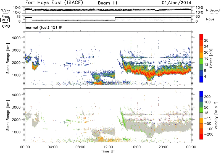Click the red bottom of velocity color bar
The image size is (221, 153).
(201, 137)
